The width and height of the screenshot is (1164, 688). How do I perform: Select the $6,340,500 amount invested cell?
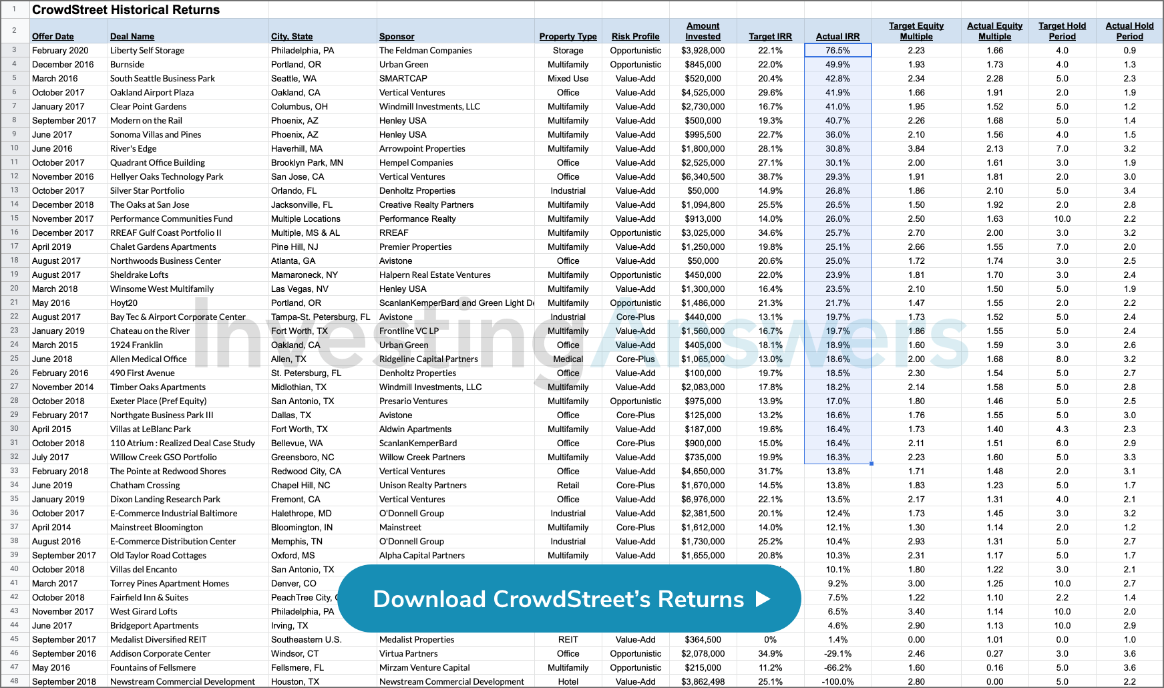coord(703,176)
